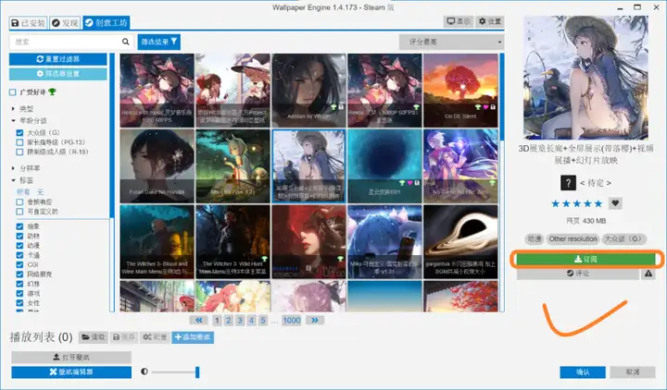Click 读取 folder button in playlist
Viewport: 667px width, 390px height.
coord(94,337)
